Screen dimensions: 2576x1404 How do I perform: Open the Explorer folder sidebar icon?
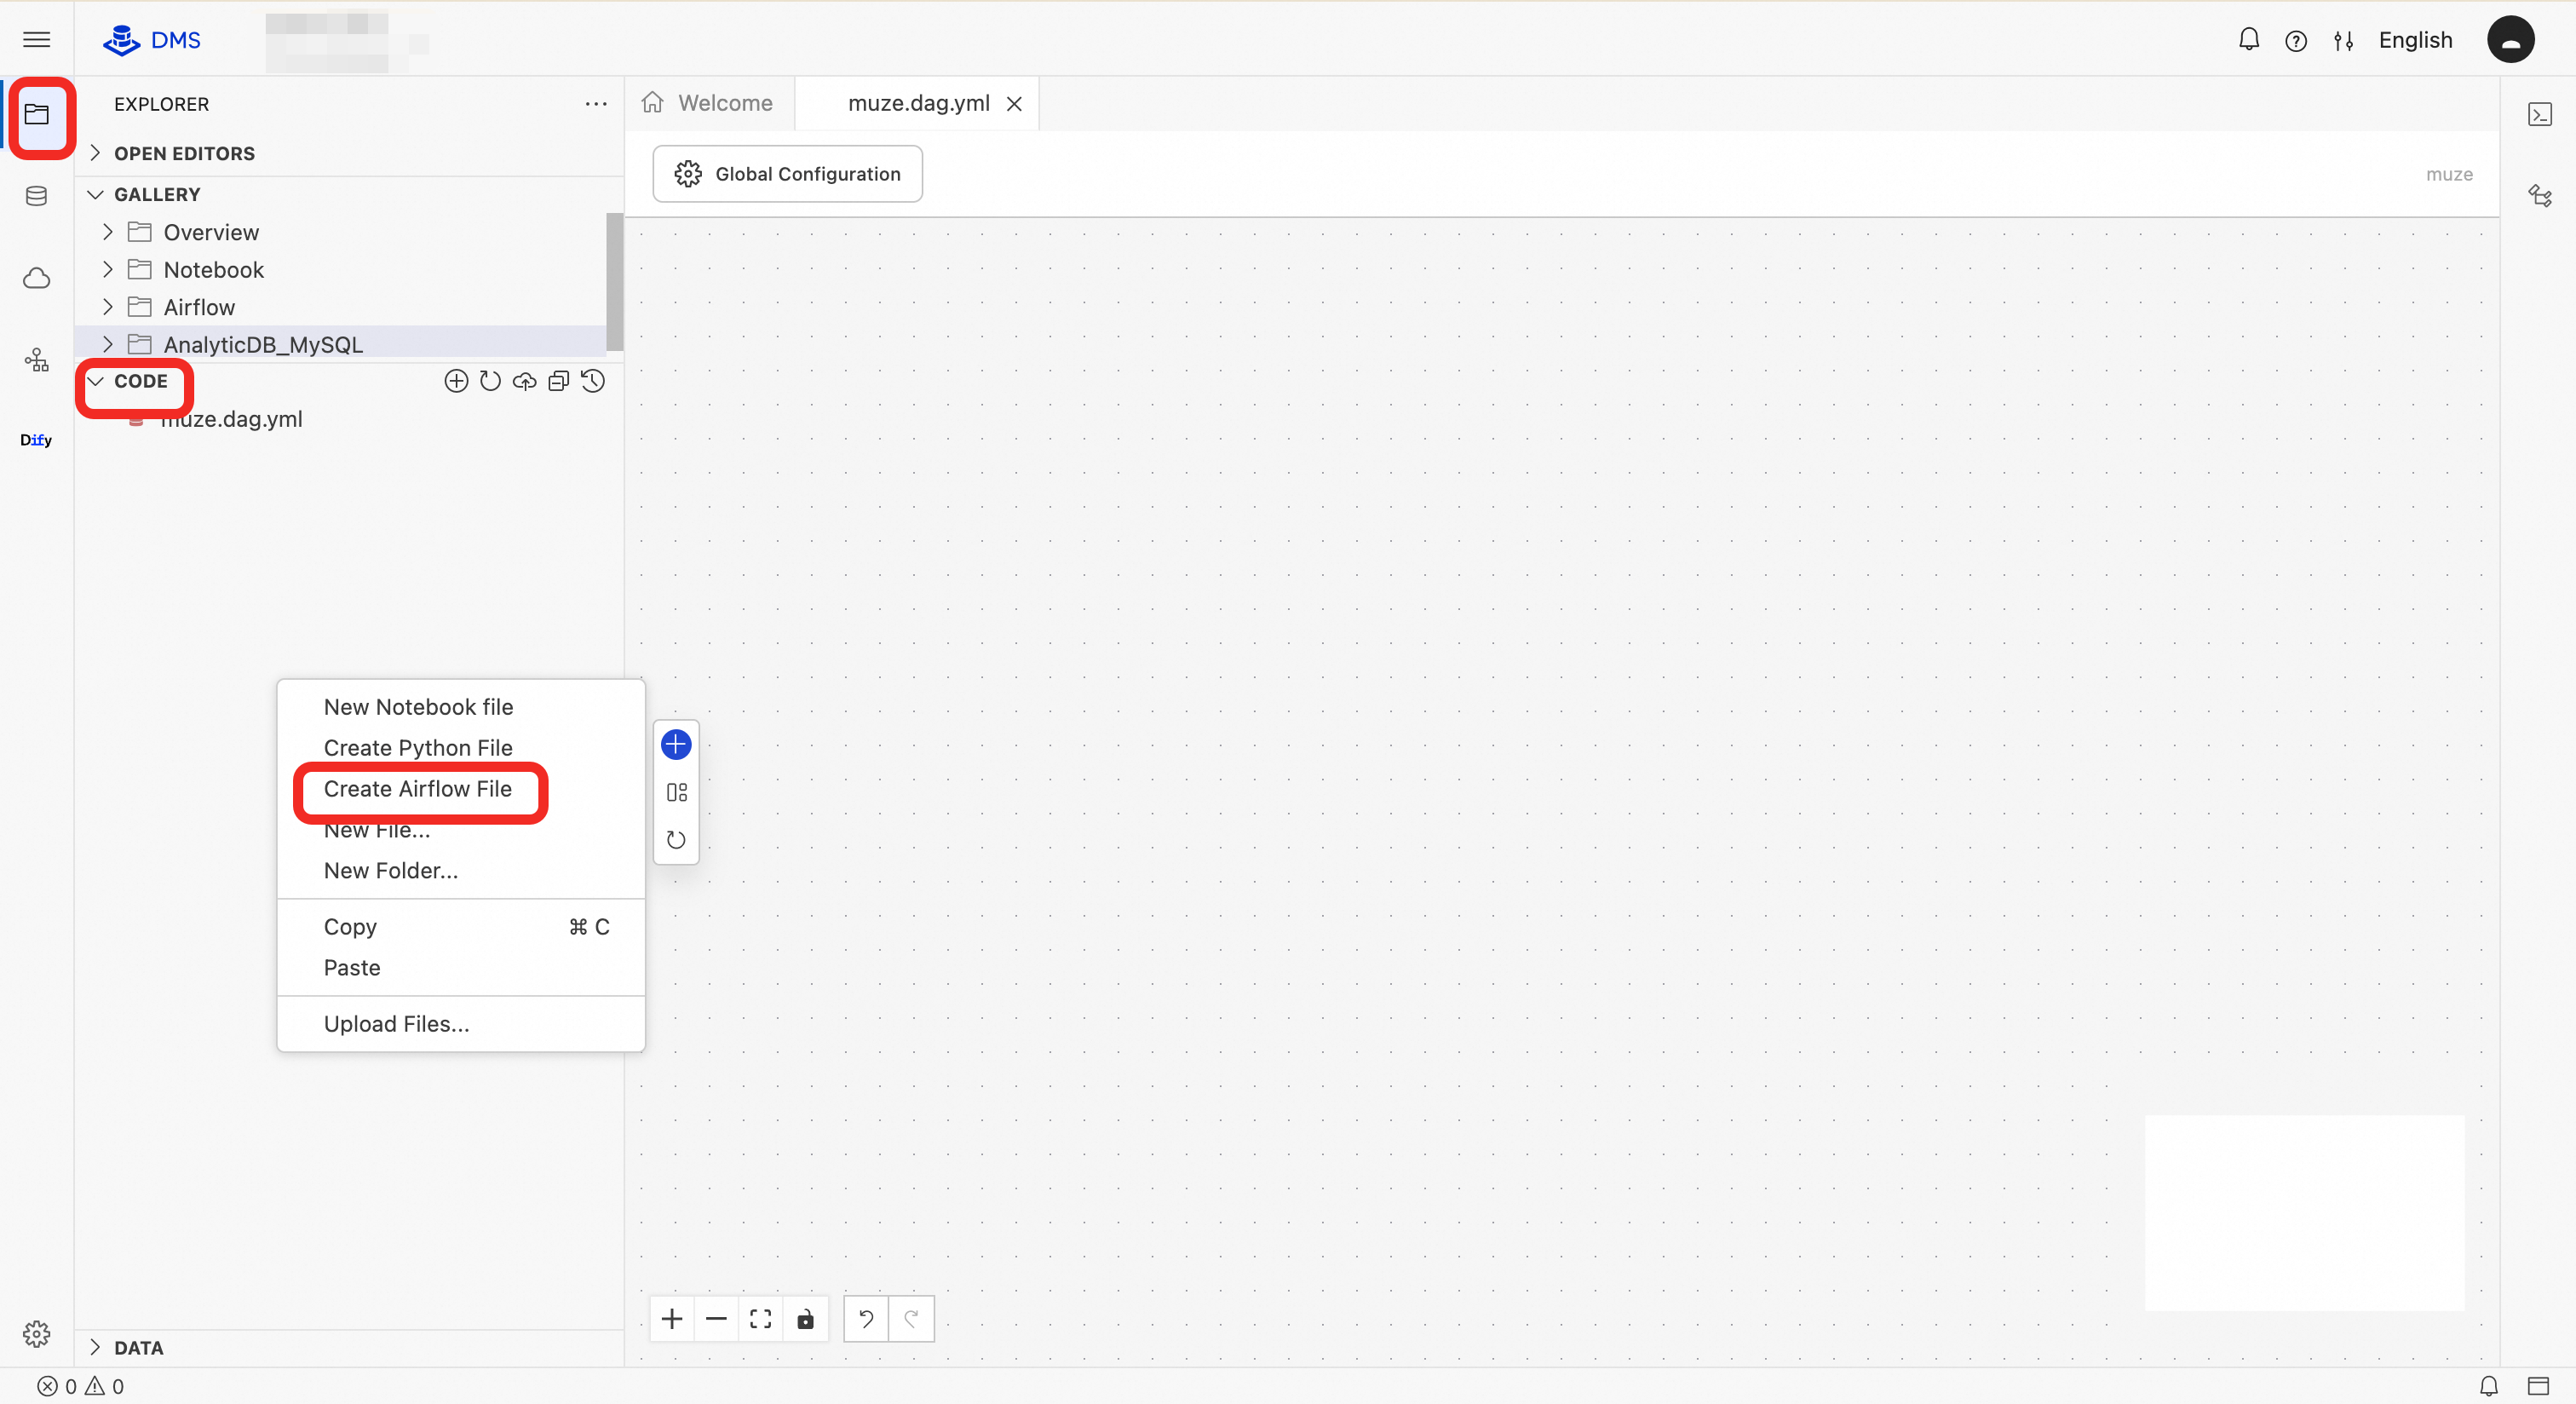37,115
